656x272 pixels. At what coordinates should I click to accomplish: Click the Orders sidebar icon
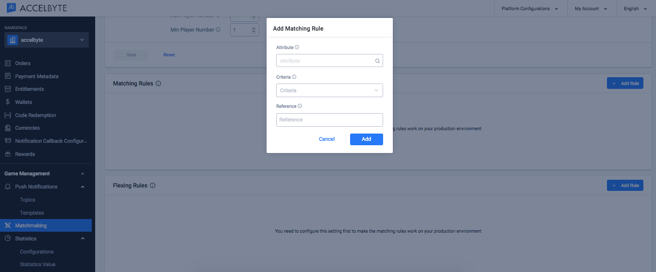click(x=7, y=63)
